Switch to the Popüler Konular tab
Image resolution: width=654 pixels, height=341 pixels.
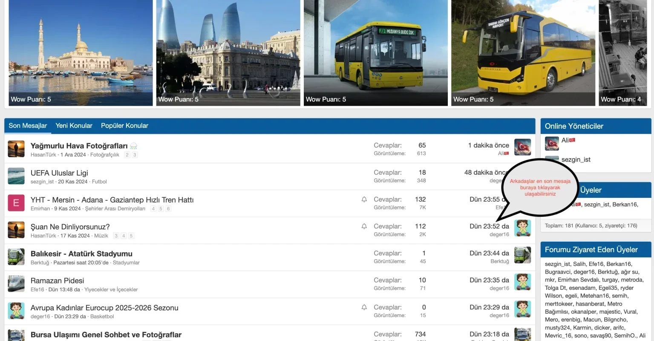click(x=124, y=126)
